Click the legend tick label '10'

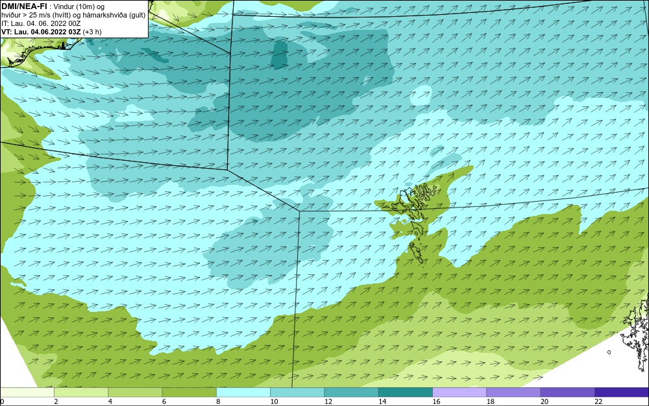click(x=274, y=401)
